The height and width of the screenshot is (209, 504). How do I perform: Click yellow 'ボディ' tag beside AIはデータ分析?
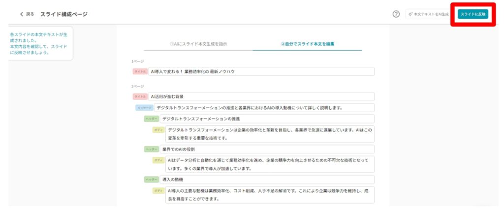click(x=158, y=160)
